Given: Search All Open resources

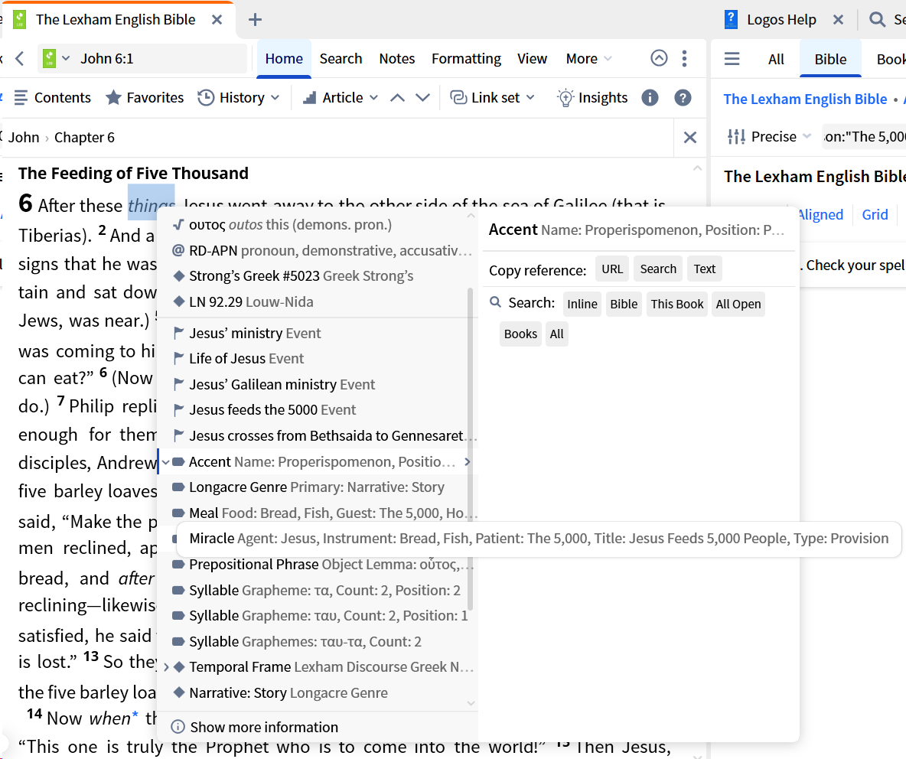Looking at the screenshot, I should tap(738, 304).
